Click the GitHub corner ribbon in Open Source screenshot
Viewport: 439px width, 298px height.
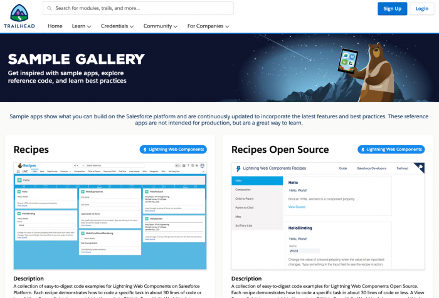pyautogui.click(x=420, y=167)
